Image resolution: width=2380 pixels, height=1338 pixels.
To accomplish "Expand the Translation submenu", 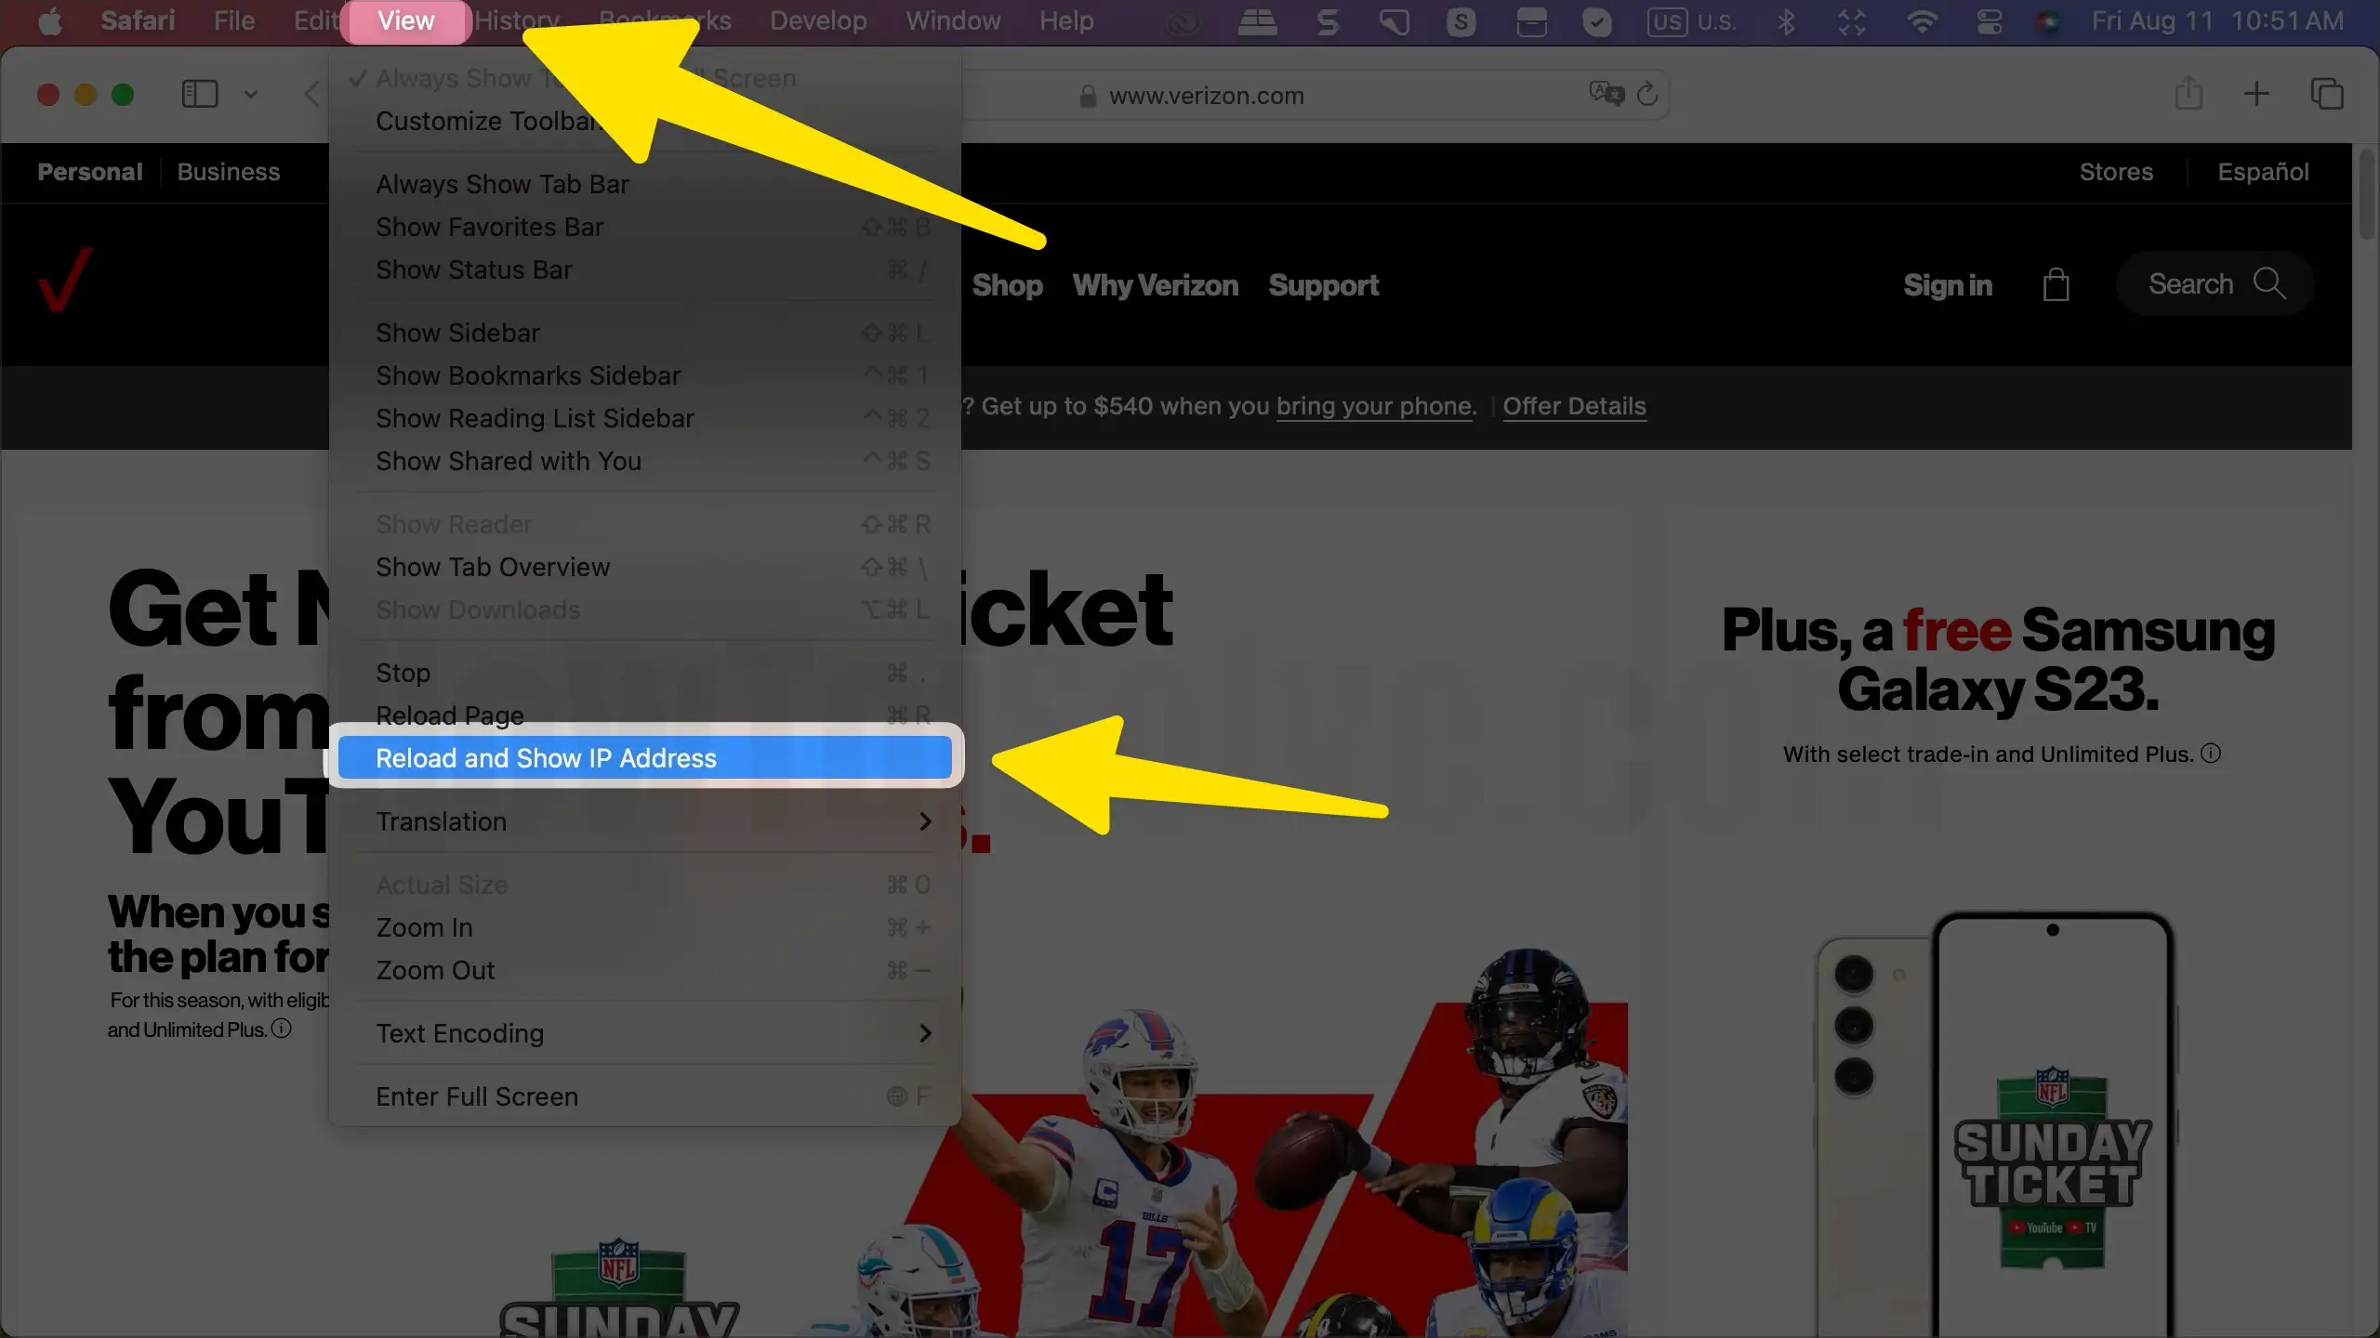I will [x=644, y=821].
